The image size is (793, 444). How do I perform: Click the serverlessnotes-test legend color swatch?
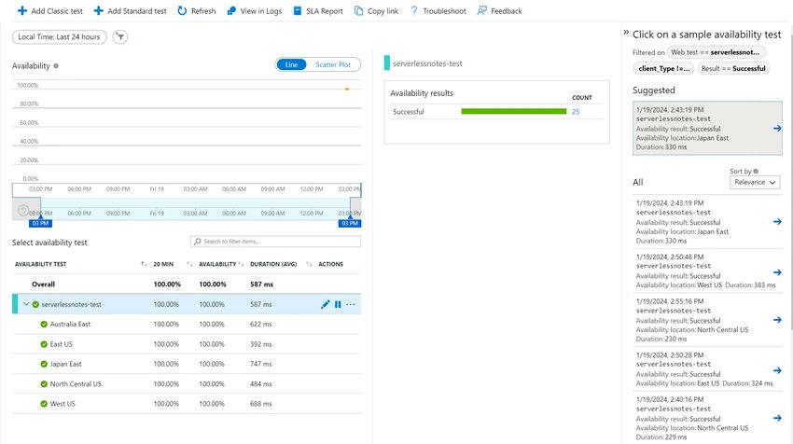[x=387, y=63]
